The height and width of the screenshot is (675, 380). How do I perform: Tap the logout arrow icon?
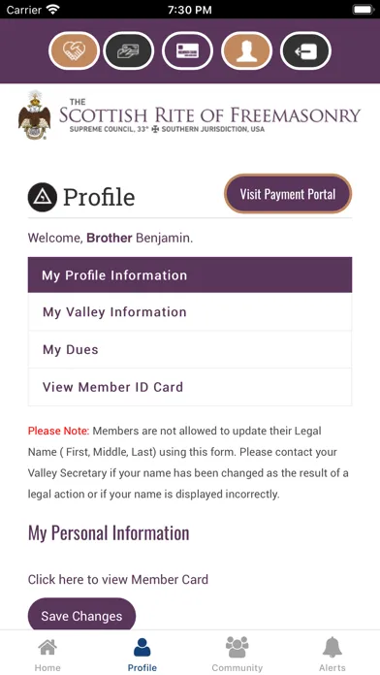[305, 50]
